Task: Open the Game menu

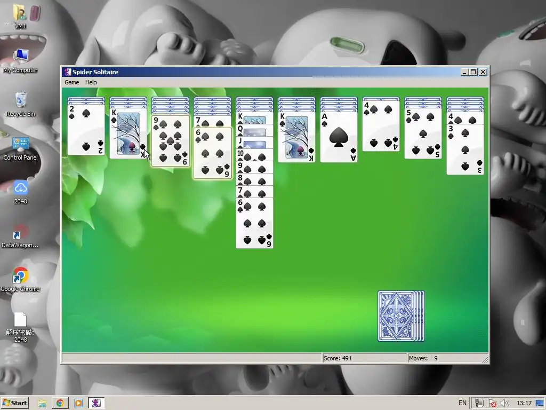Action: [72, 82]
